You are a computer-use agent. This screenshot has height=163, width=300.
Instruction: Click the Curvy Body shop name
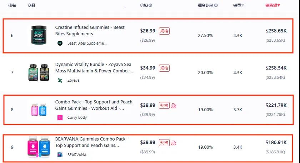pos(77,117)
